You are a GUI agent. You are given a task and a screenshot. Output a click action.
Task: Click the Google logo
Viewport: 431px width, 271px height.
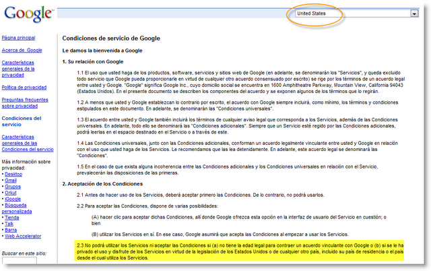29,14
